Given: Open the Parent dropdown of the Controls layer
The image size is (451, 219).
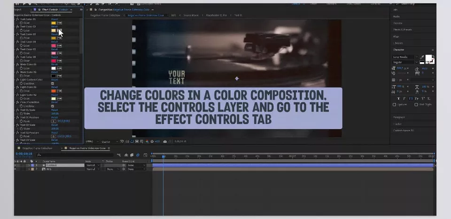Looking at the screenshot, I should click(136, 165).
